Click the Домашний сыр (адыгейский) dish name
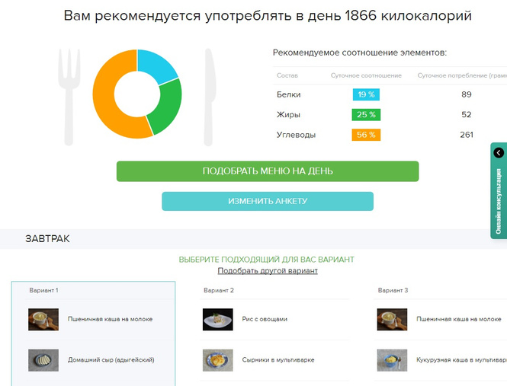Viewport: 507px width, 386px height. 111,360
